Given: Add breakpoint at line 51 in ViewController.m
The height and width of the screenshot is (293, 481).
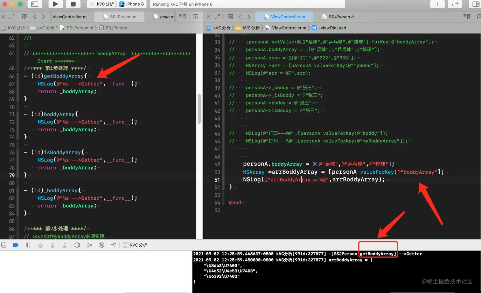Looking at the screenshot, I should click(217, 180).
